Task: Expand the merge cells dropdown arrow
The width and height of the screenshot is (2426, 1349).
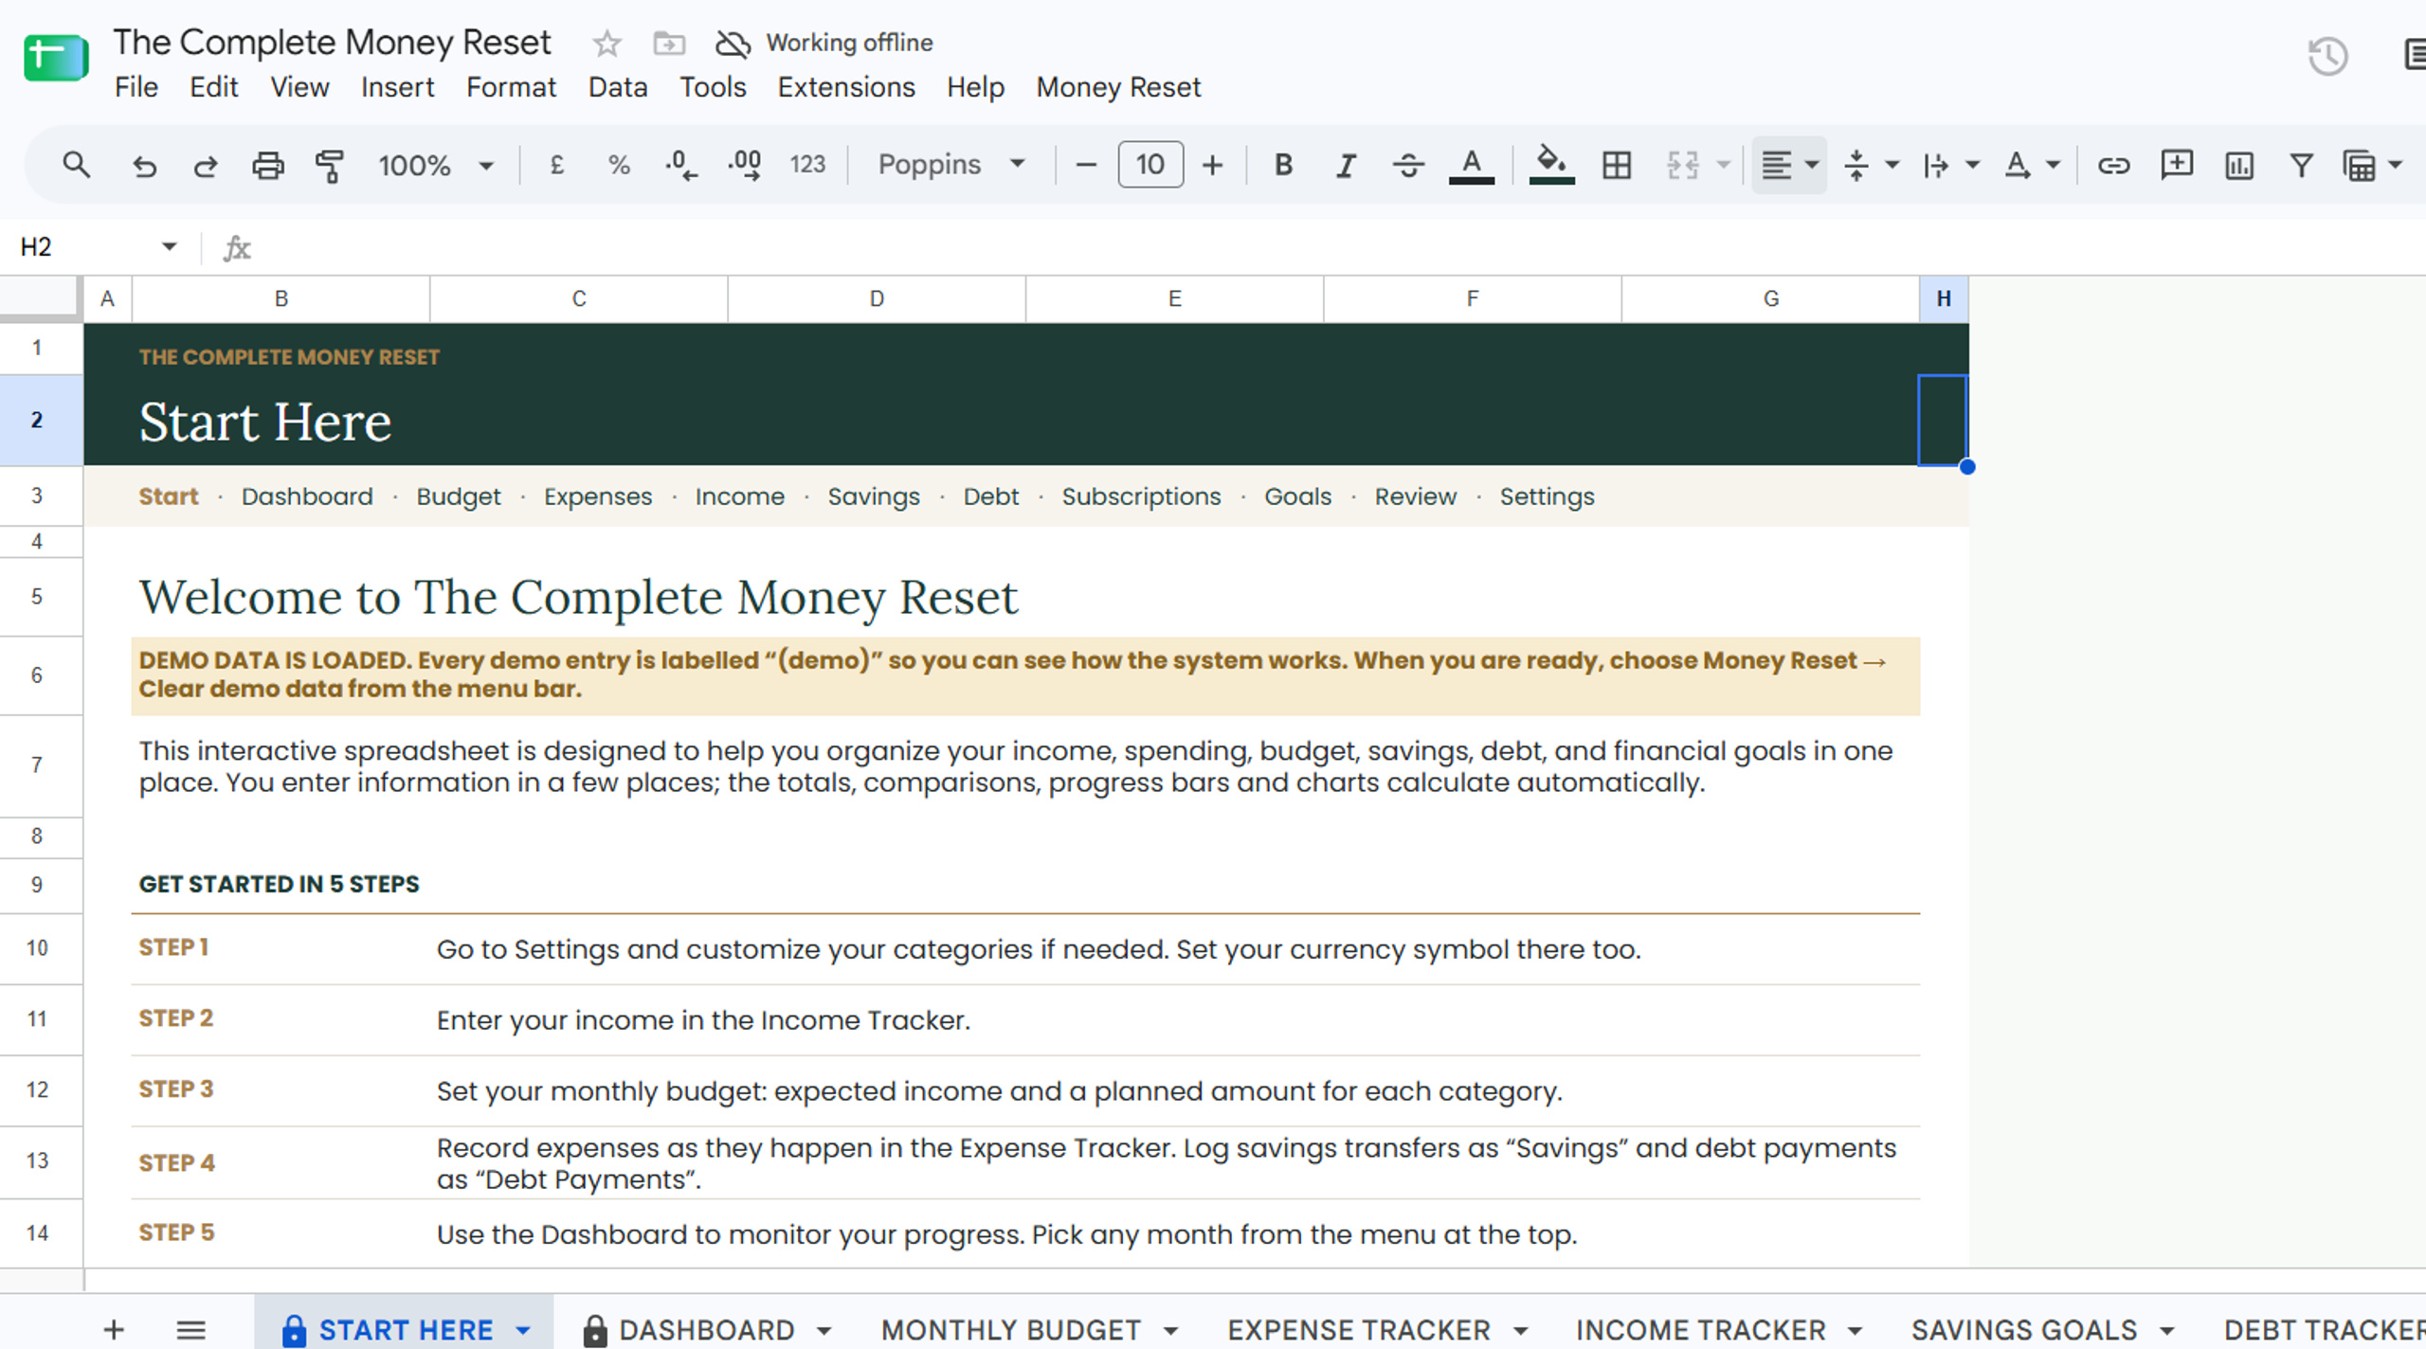Action: tap(1724, 165)
